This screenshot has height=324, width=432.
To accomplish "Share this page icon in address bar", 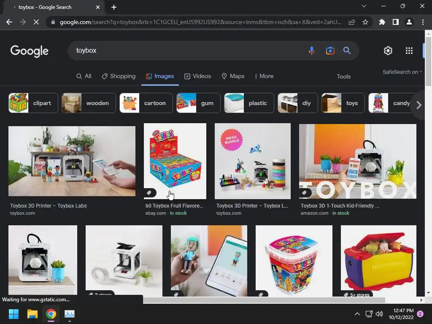I will [x=352, y=22].
